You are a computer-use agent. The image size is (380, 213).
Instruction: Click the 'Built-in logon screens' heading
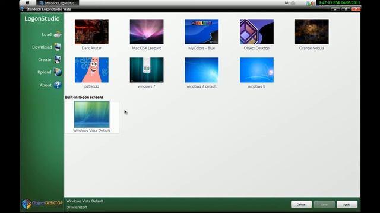point(84,97)
